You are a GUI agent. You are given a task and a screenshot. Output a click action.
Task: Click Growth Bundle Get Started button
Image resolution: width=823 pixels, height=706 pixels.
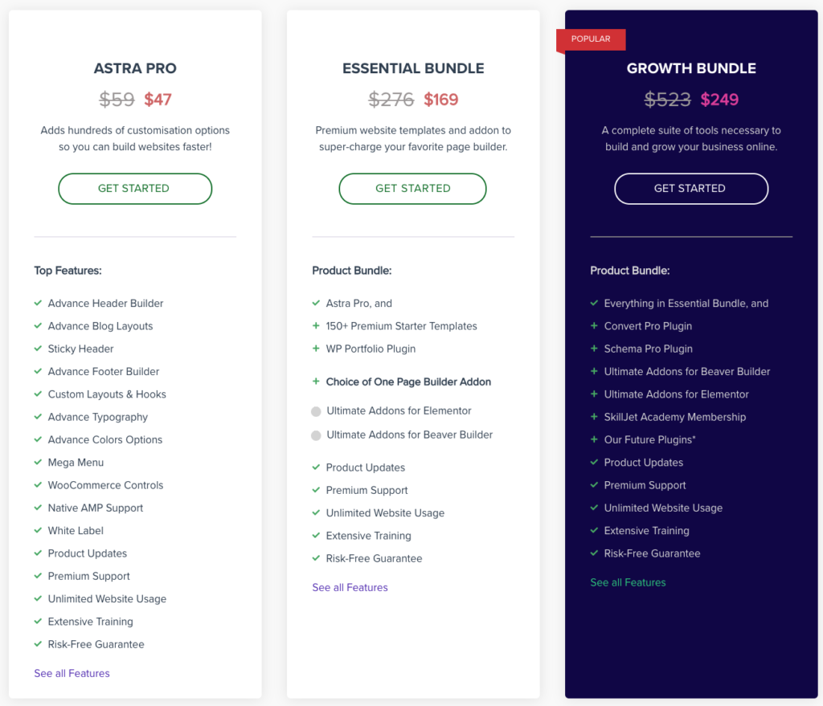(691, 189)
